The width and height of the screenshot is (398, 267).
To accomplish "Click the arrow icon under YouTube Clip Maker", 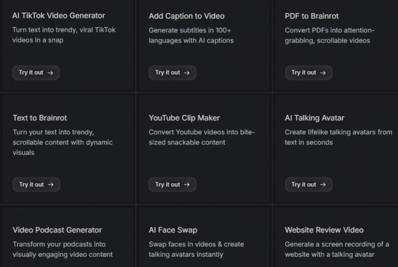I will click(x=187, y=184).
